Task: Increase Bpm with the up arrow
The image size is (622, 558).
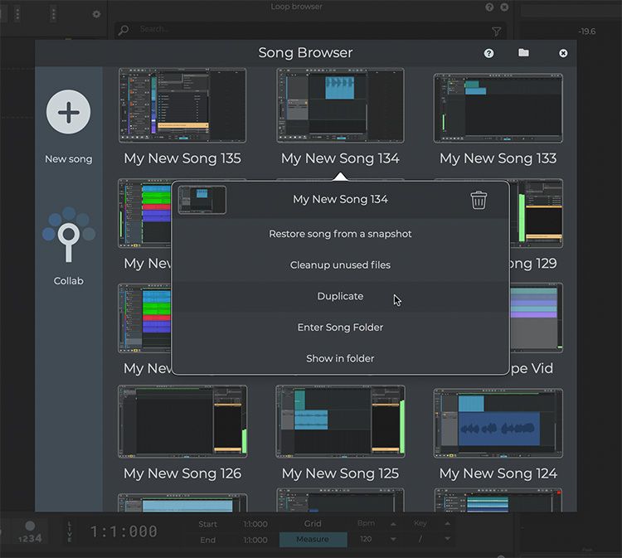Action: coord(393,524)
